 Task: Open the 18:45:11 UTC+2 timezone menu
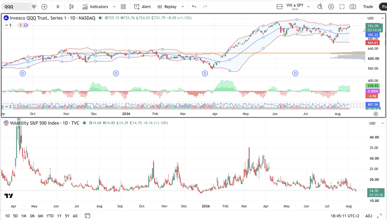coord(345,216)
